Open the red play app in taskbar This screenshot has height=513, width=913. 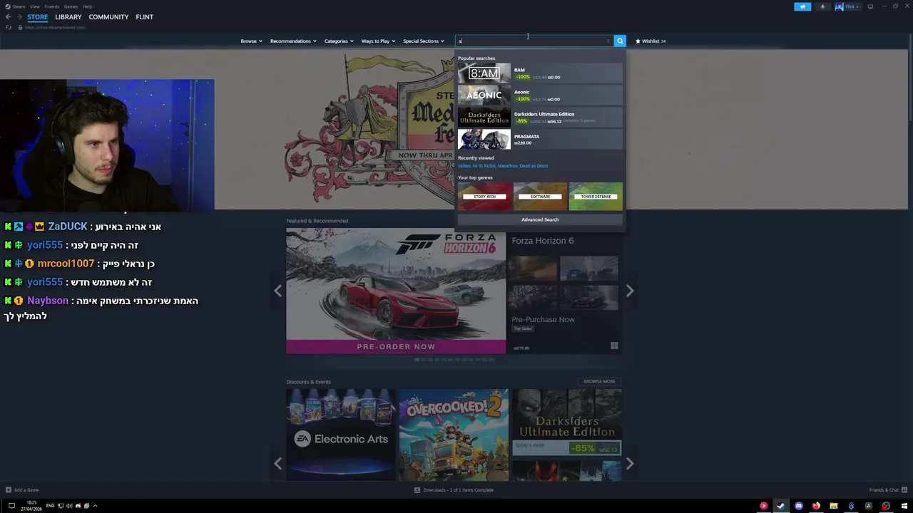[764, 506]
